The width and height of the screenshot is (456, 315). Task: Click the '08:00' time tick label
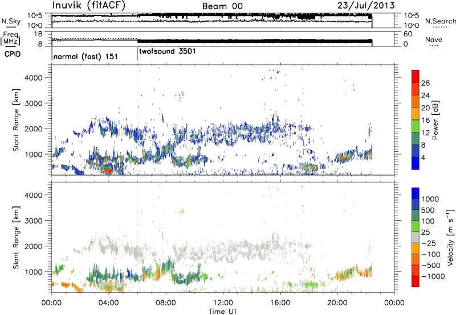point(166,303)
